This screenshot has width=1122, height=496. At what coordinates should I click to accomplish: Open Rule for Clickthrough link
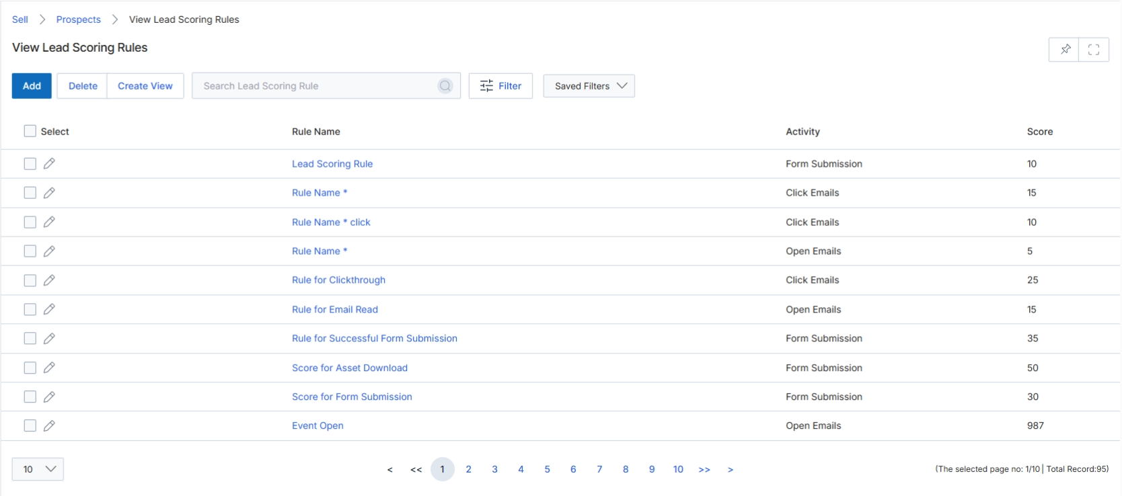click(338, 280)
